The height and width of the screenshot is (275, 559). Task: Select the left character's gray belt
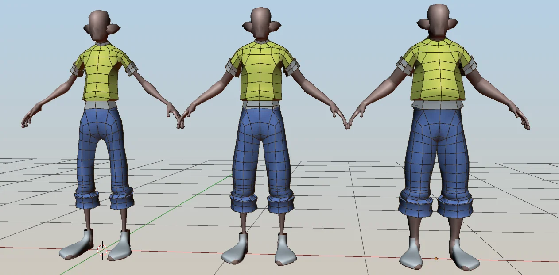[101, 105]
